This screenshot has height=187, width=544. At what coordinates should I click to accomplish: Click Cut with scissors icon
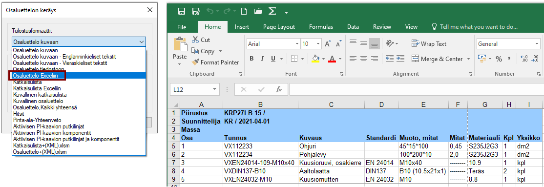point(201,40)
